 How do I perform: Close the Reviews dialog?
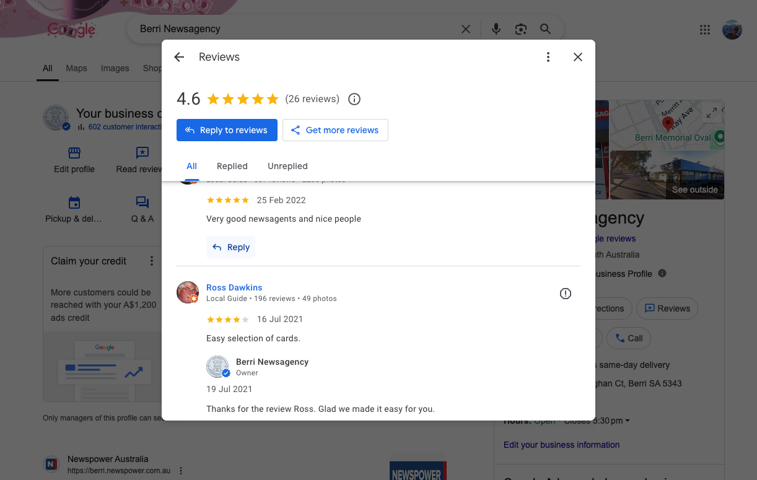578,57
